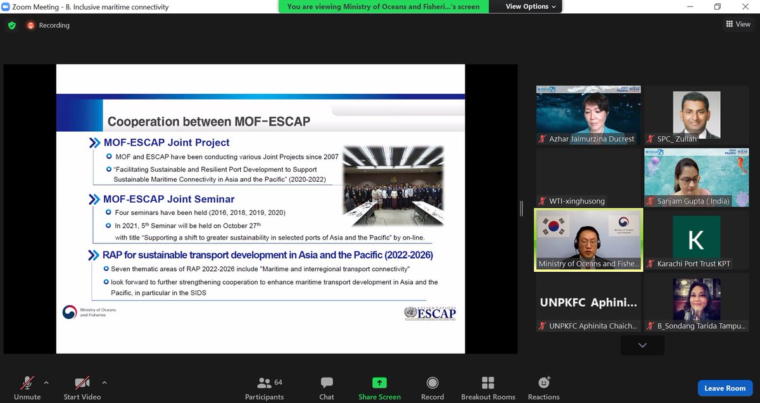This screenshot has height=403, width=760.
Task: Select SPC_Zullah's video tile
Action: 697,115
